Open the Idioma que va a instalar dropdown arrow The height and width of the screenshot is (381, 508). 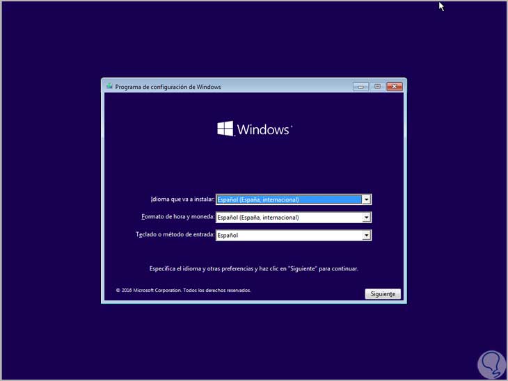pyautogui.click(x=366, y=200)
